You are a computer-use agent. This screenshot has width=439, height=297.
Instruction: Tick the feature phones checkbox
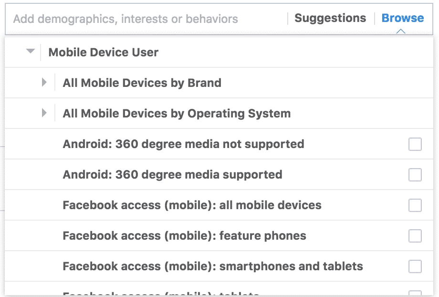415,236
